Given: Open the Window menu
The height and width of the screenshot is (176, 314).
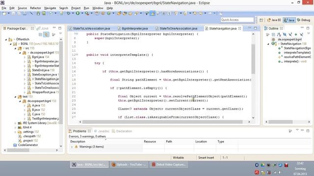Looking at the screenshot, I should [98, 8].
